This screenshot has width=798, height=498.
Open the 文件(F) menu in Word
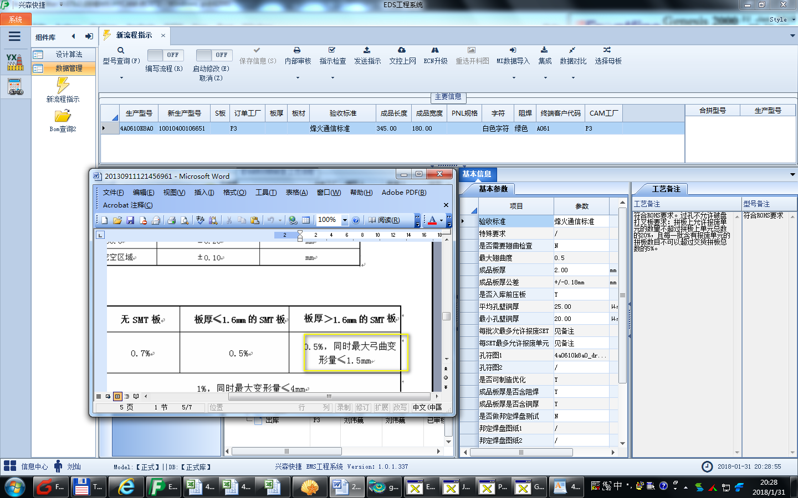point(113,193)
